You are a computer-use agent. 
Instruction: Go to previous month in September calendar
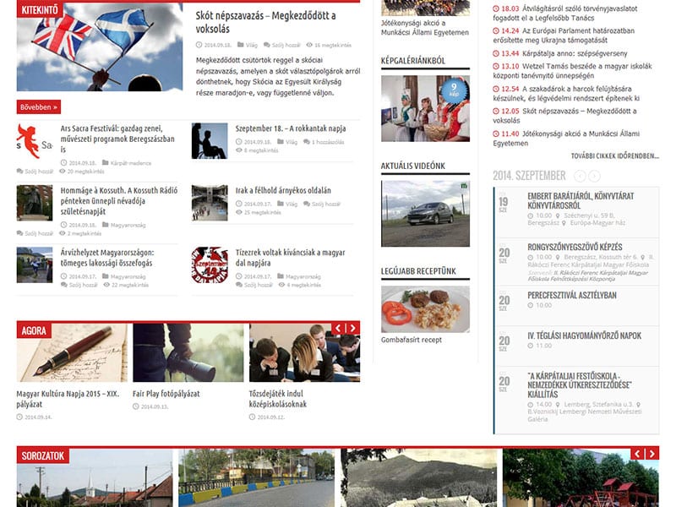(580, 176)
